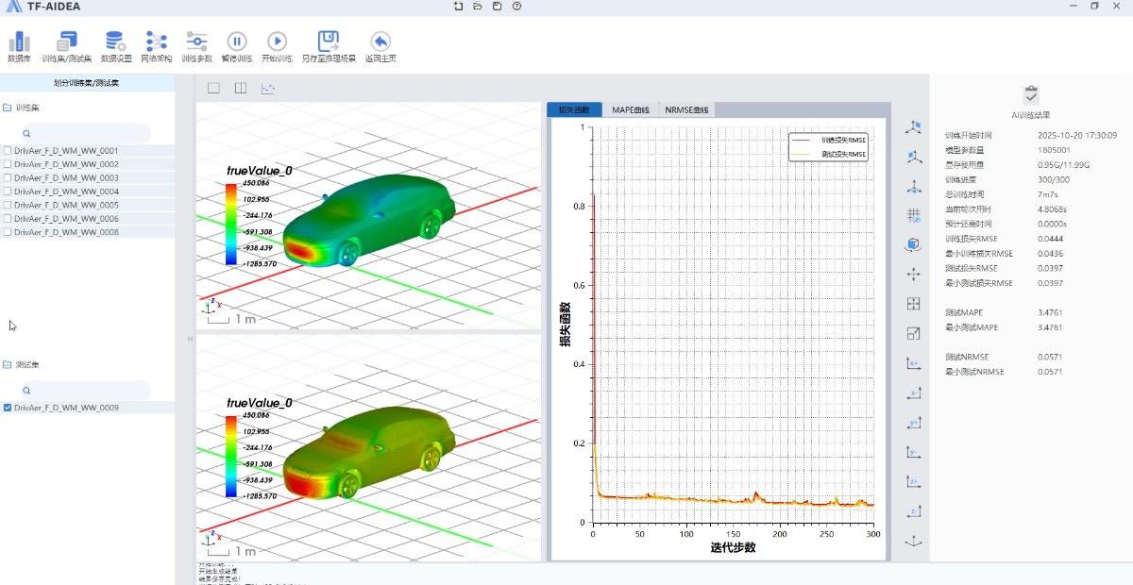1133x585 pixels.
Task: Select split two-pane view layout button
Action: coord(241,89)
